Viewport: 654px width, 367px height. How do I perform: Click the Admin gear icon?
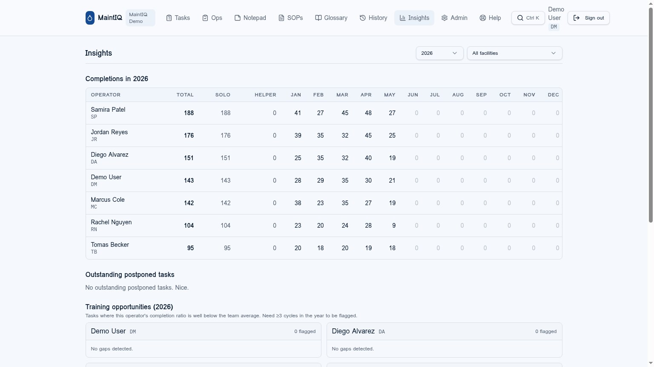point(445,18)
